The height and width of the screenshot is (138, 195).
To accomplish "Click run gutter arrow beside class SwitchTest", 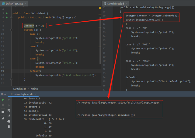I will click(x=7, y=14).
